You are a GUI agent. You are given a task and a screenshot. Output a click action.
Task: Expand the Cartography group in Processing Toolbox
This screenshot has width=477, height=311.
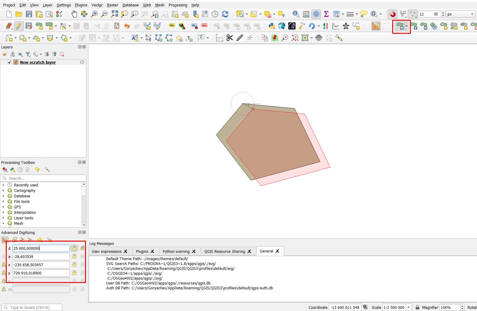(3, 190)
